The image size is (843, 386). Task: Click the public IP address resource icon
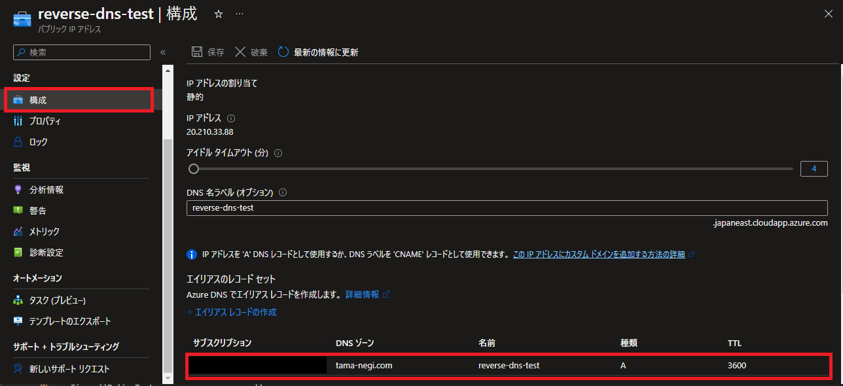click(23, 18)
